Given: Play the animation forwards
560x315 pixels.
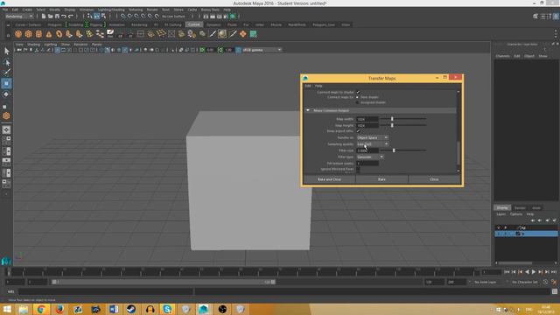Looking at the screenshot, I should (x=534, y=272).
